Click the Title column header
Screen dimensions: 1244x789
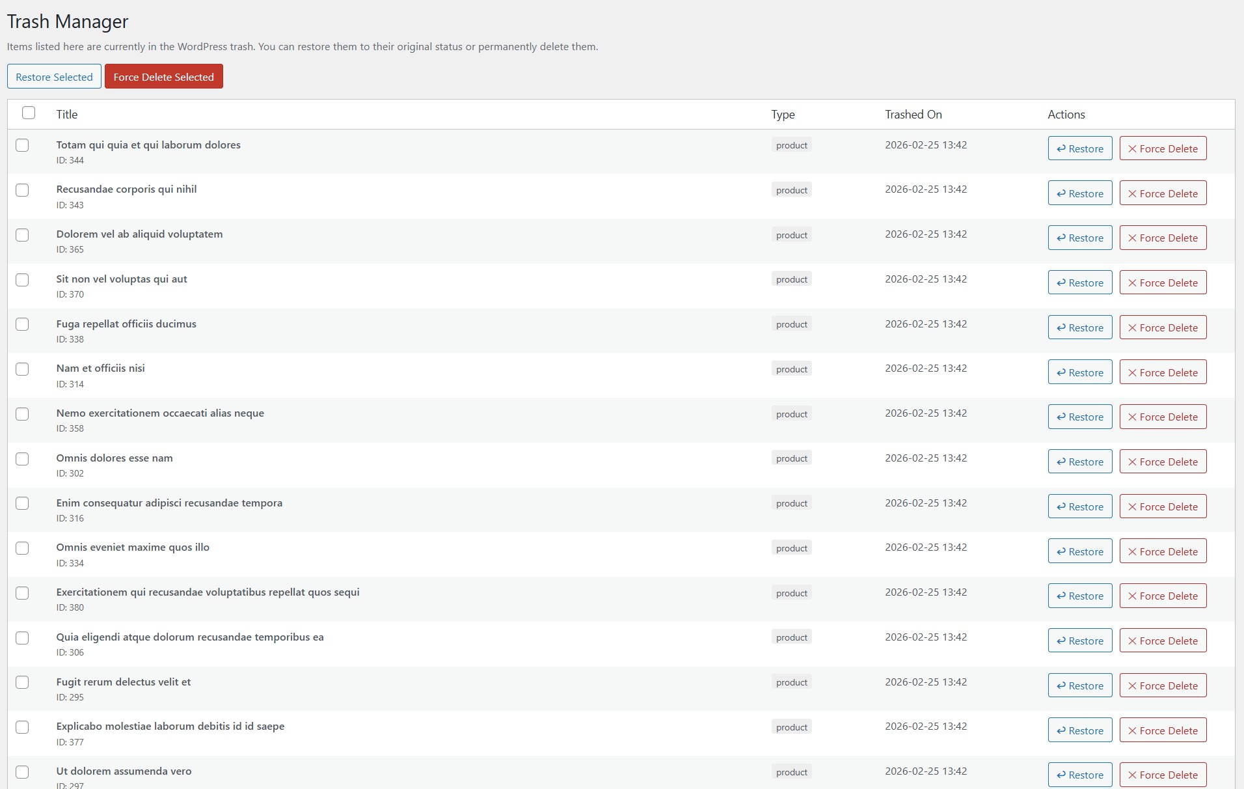coord(67,114)
